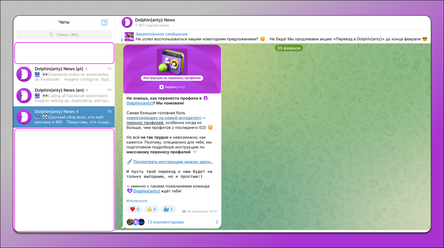Toggle the heart reaction on the post
The height and width of the screenshot is (248, 444).
coord(135,209)
